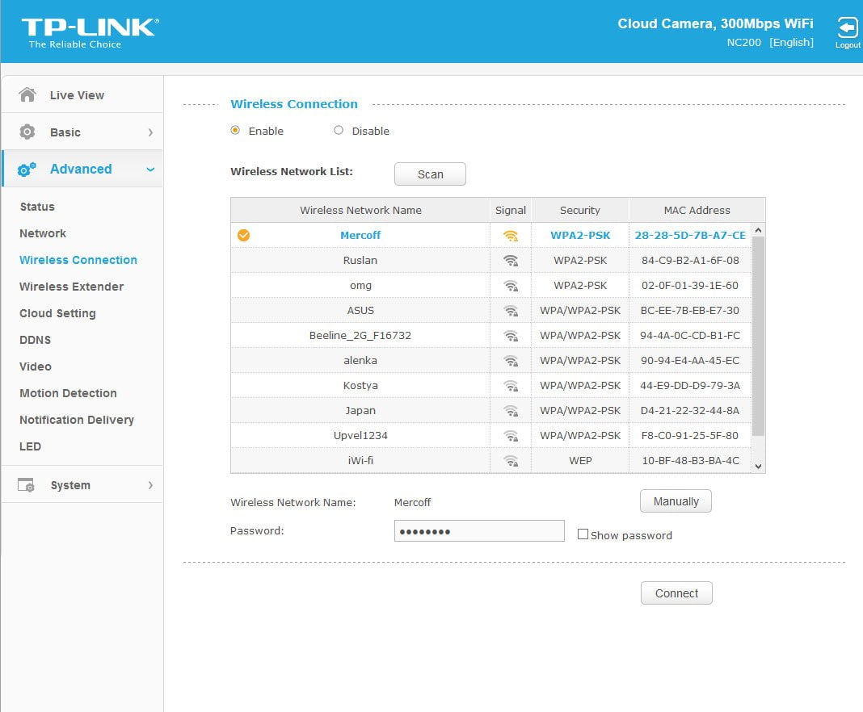Viewport: 863px width, 712px height.
Task: Expand the Basic menu chevron
Action: coord(150,132)
